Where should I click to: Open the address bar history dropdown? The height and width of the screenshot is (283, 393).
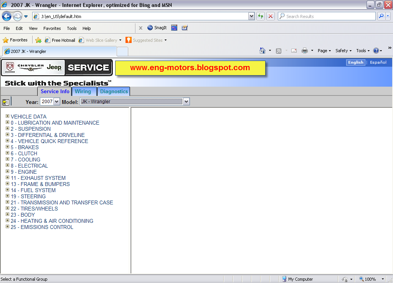pyautogui.click(x=251, y=16)
